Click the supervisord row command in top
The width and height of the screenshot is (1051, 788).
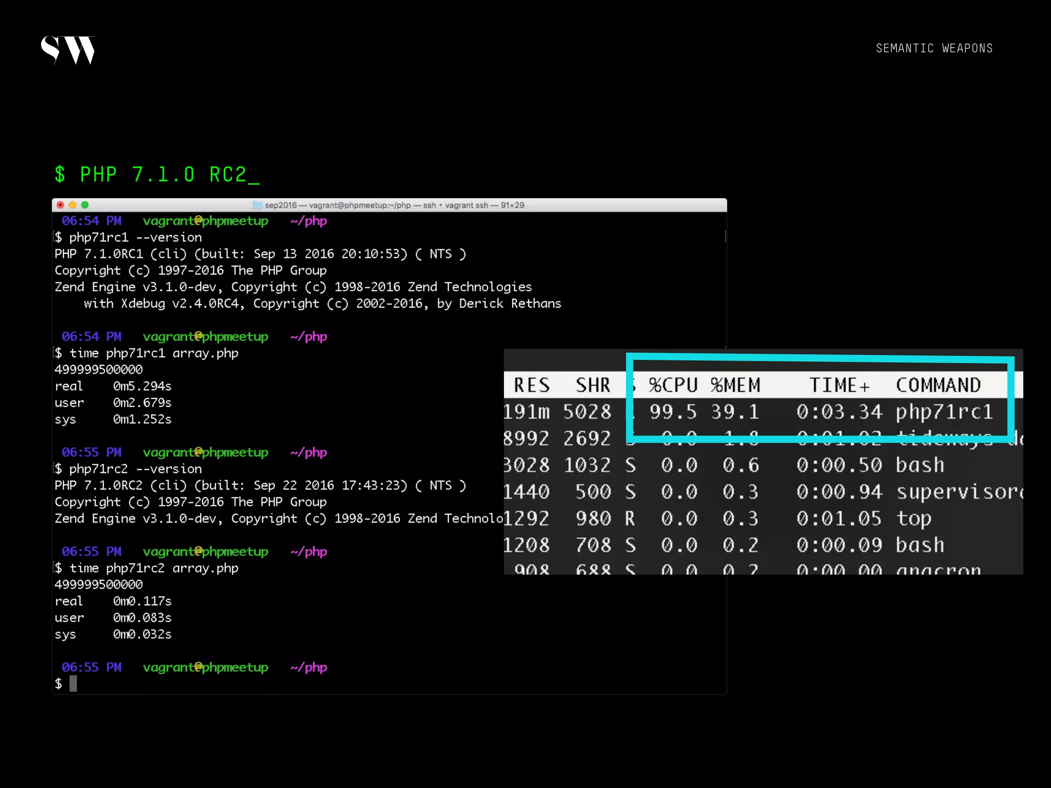[959, 491]
